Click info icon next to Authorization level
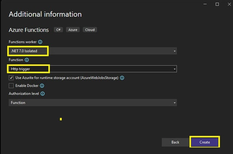 [x=43, y=94]
